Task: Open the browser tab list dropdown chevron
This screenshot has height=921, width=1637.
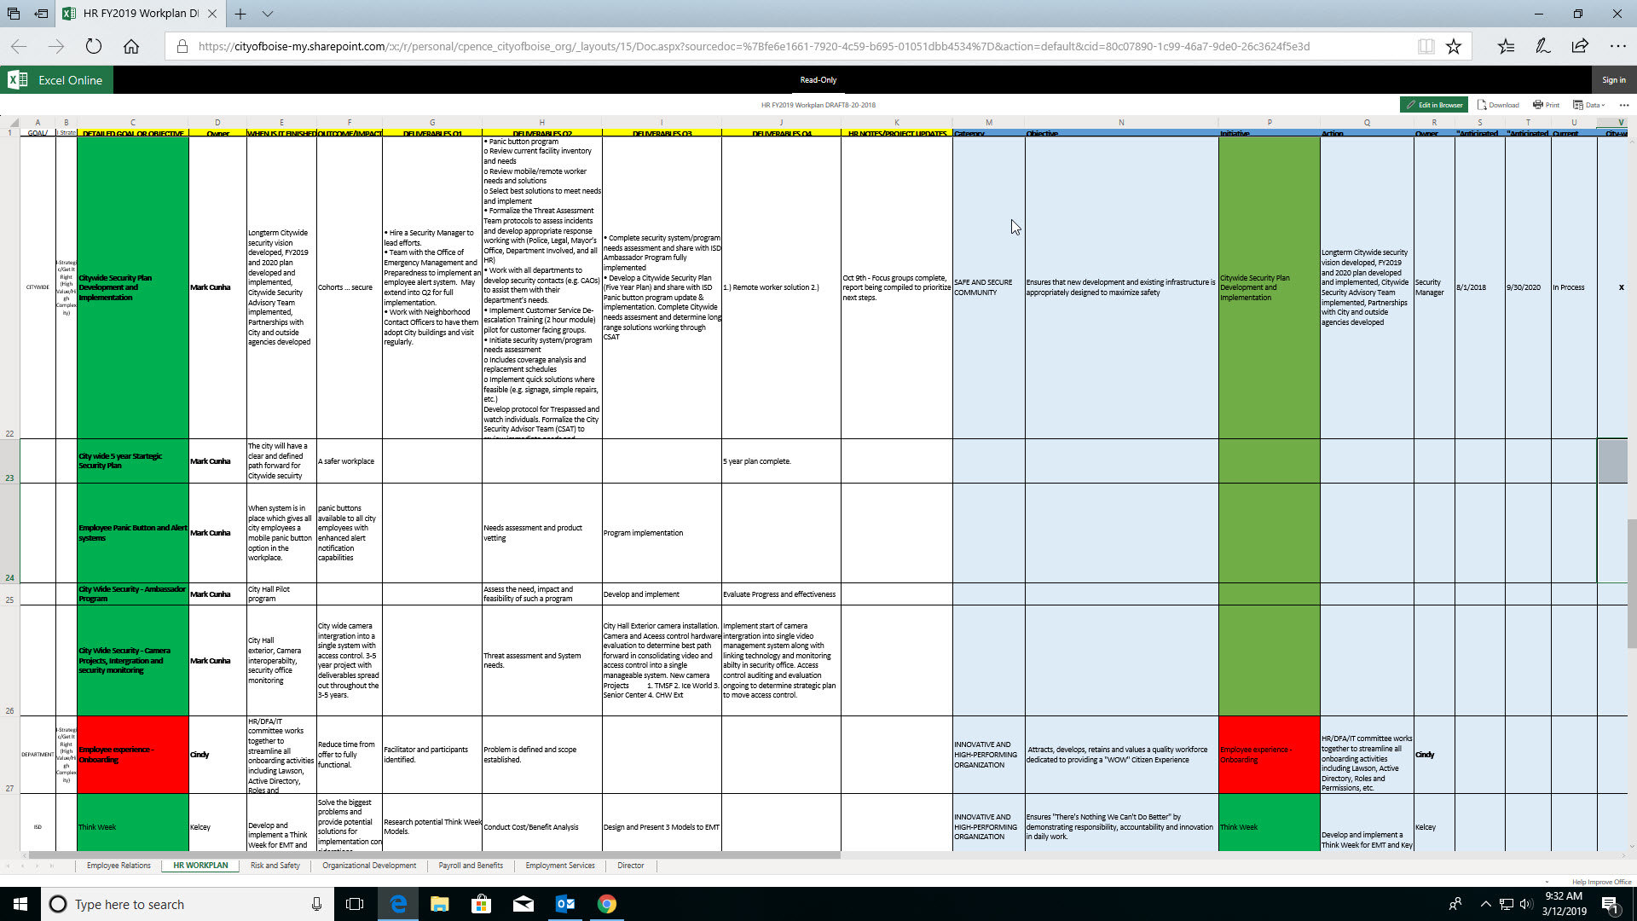Action: 268,14
